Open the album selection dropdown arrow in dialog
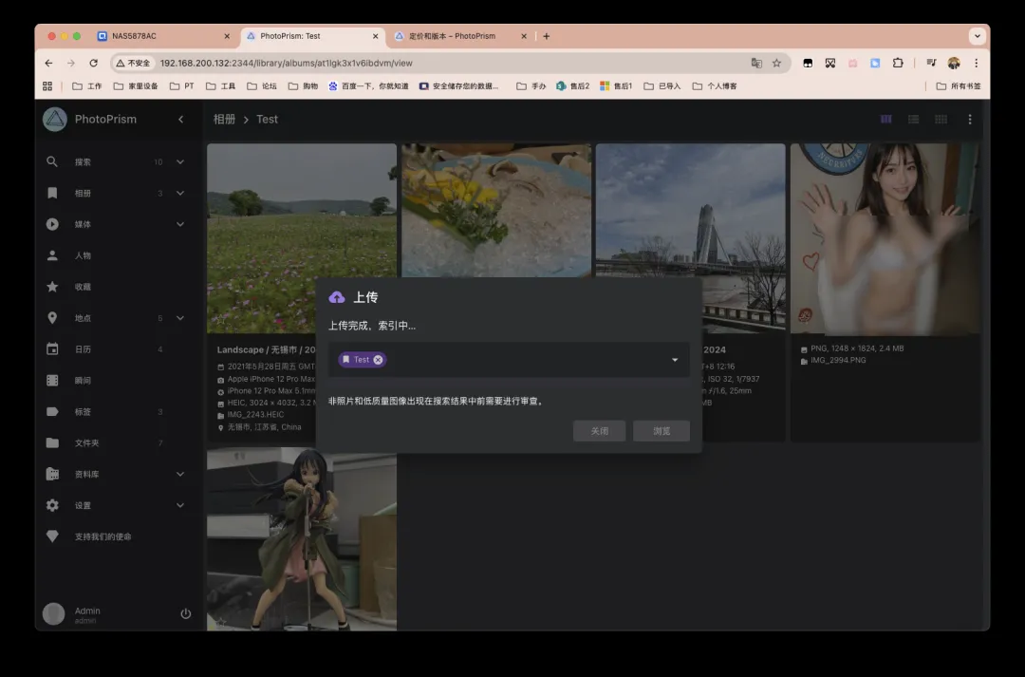The width and height of the screenshot is (1025, 677). [x=675, y=360]
